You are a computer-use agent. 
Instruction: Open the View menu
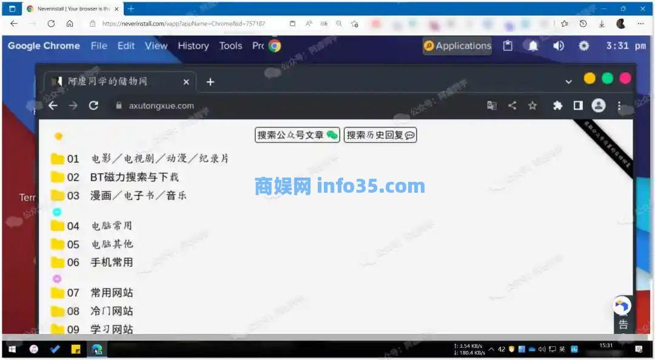tap(156, 46)
